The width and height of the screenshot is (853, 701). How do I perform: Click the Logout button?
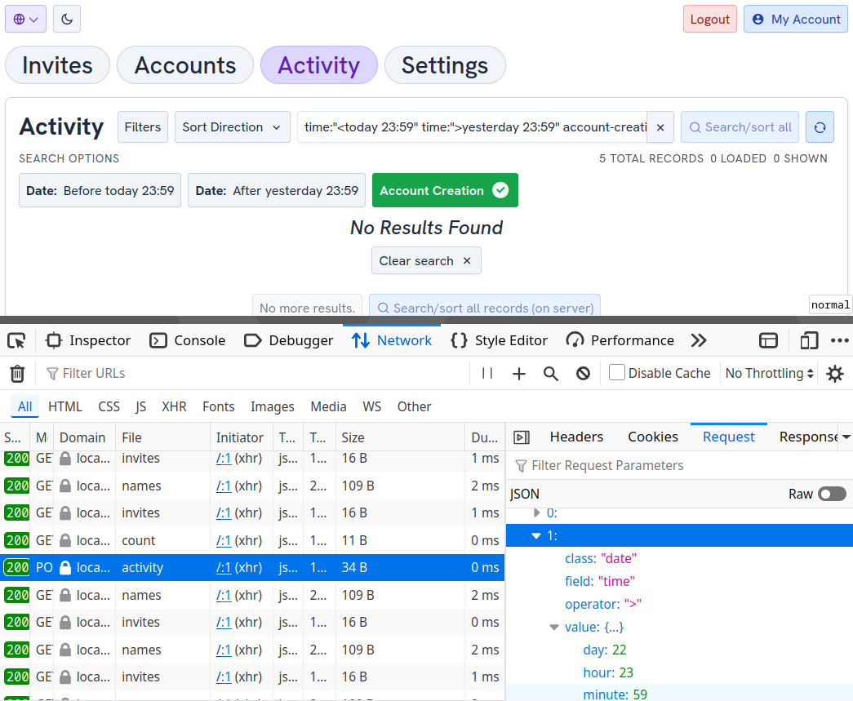point(709,18)
